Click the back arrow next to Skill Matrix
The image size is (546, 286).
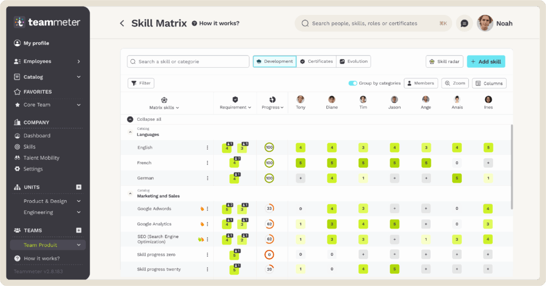122,23
